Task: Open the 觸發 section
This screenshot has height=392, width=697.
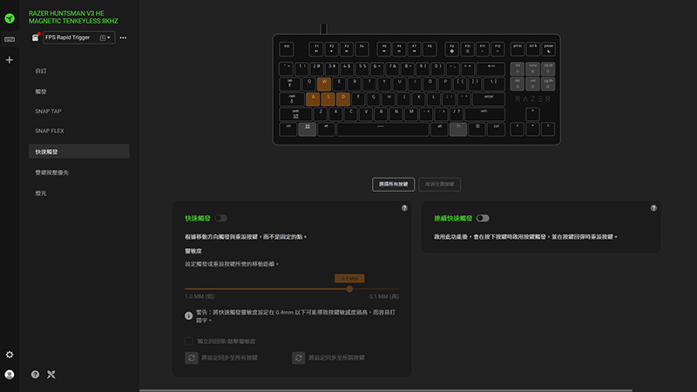Action: click(41, 91)
